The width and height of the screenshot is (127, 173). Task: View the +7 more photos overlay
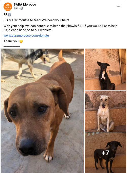pyautogui.click(x=105, y=153)
